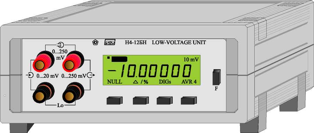Click the 10 mV range indicator

[191, 59]
